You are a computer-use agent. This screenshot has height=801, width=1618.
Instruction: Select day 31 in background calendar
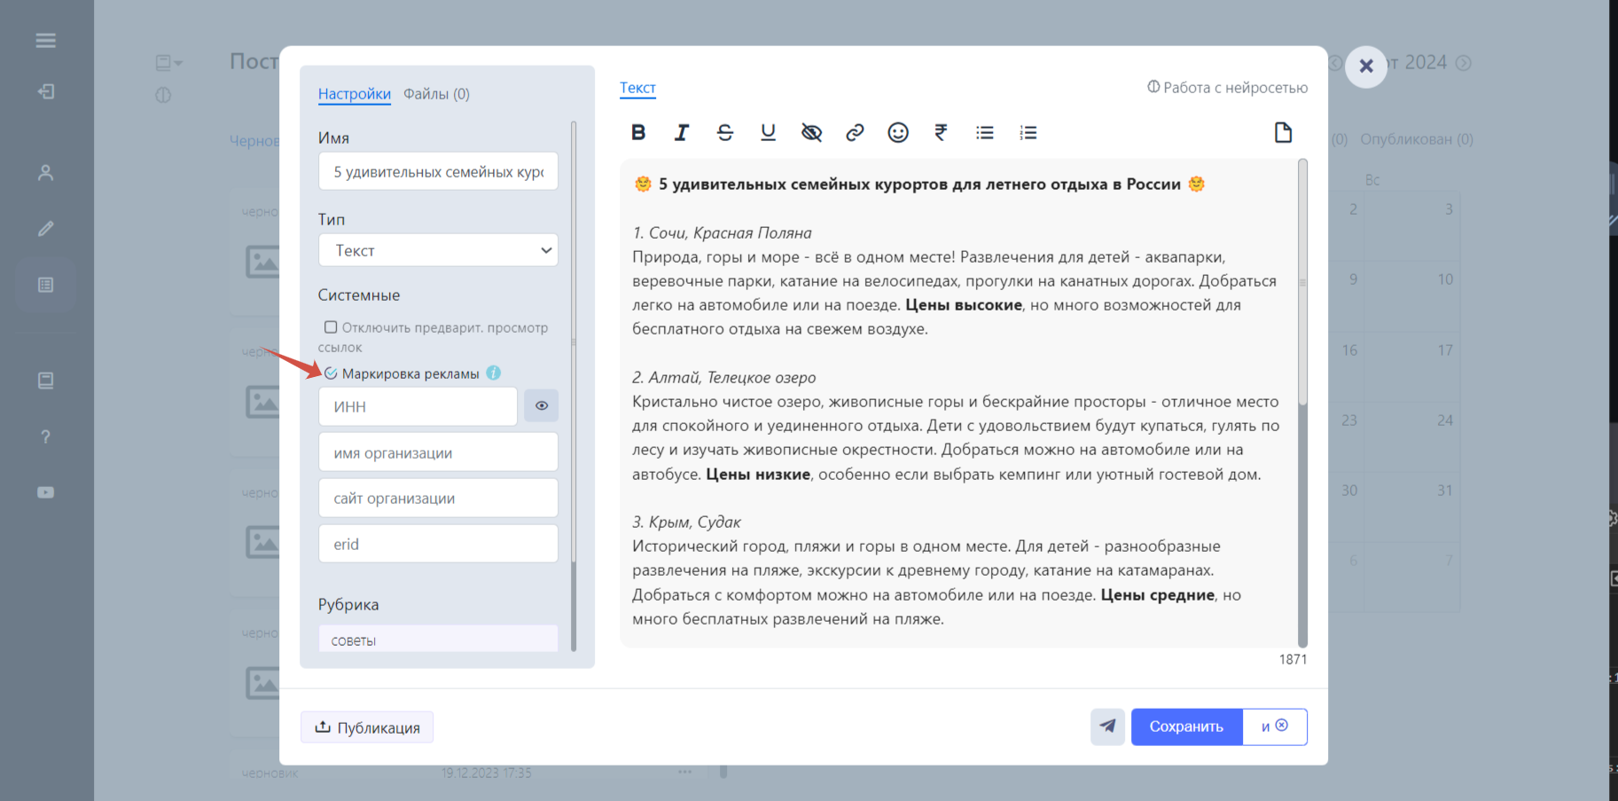point(1411,507)
